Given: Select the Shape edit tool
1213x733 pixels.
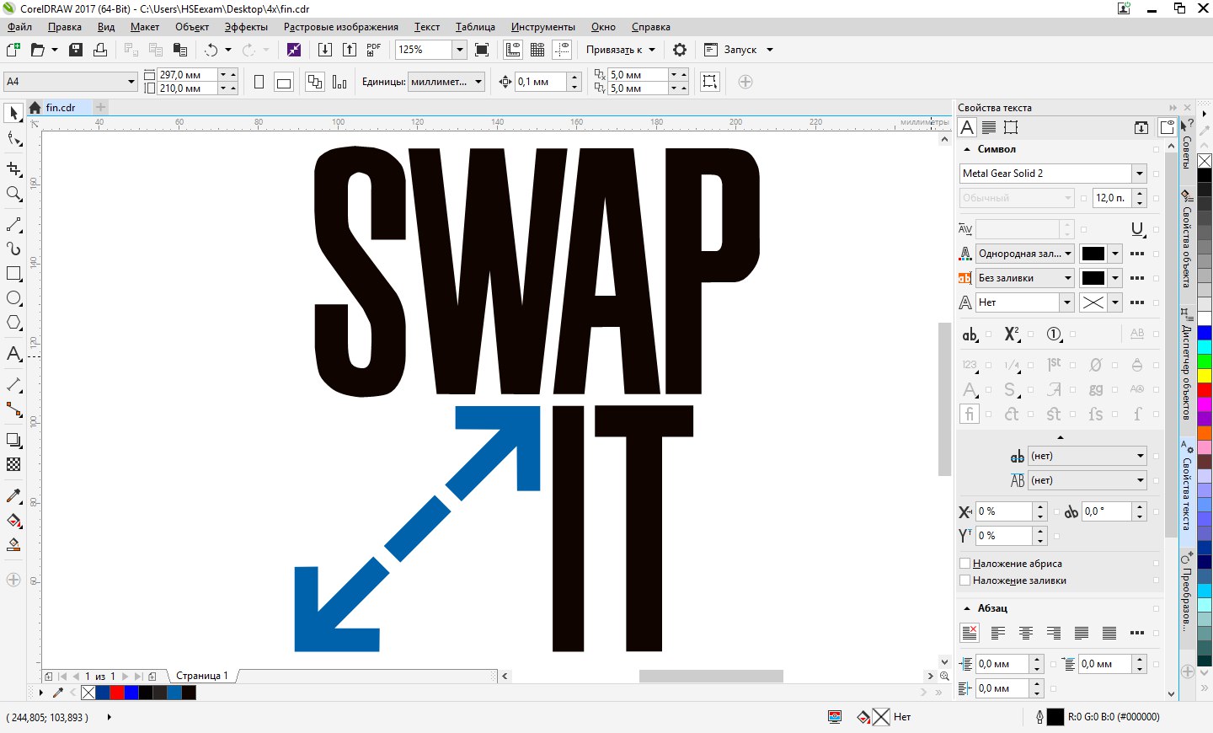Looking at the screenshot, I should coord(13,138).
